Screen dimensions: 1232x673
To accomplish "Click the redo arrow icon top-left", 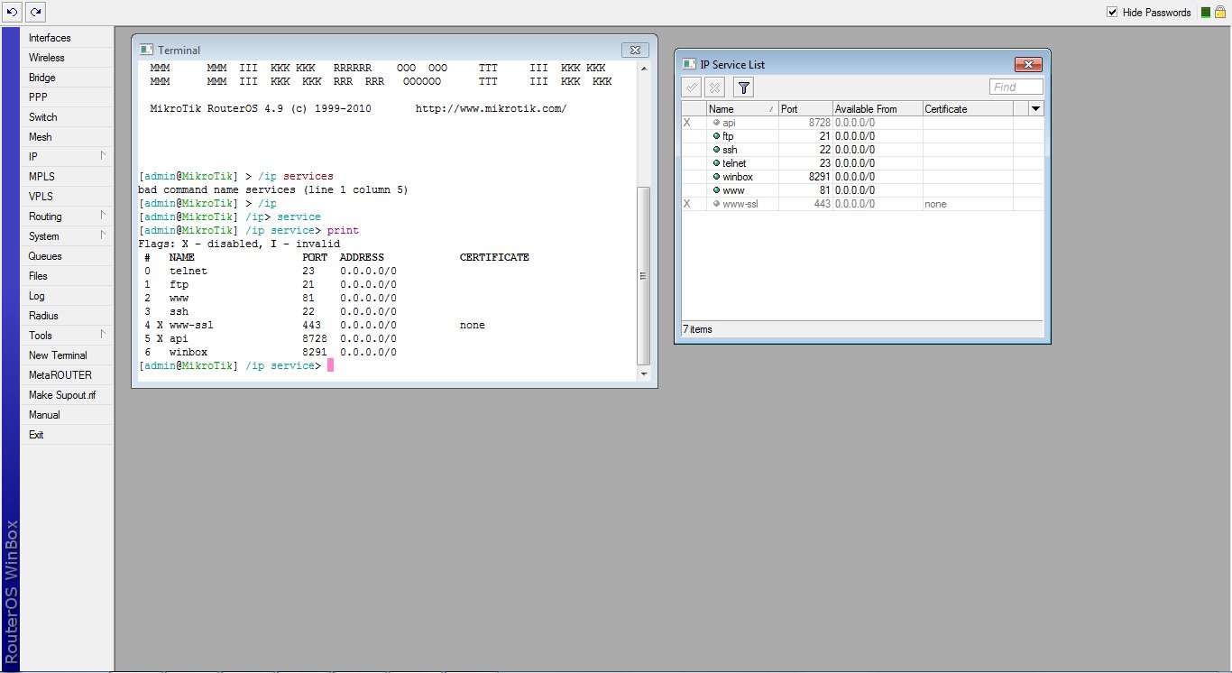I will tap(34, 12).
